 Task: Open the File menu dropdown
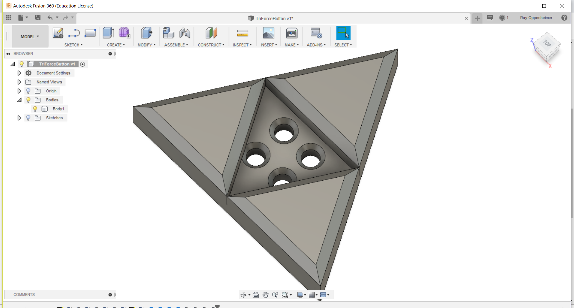(x=23, y=18)
